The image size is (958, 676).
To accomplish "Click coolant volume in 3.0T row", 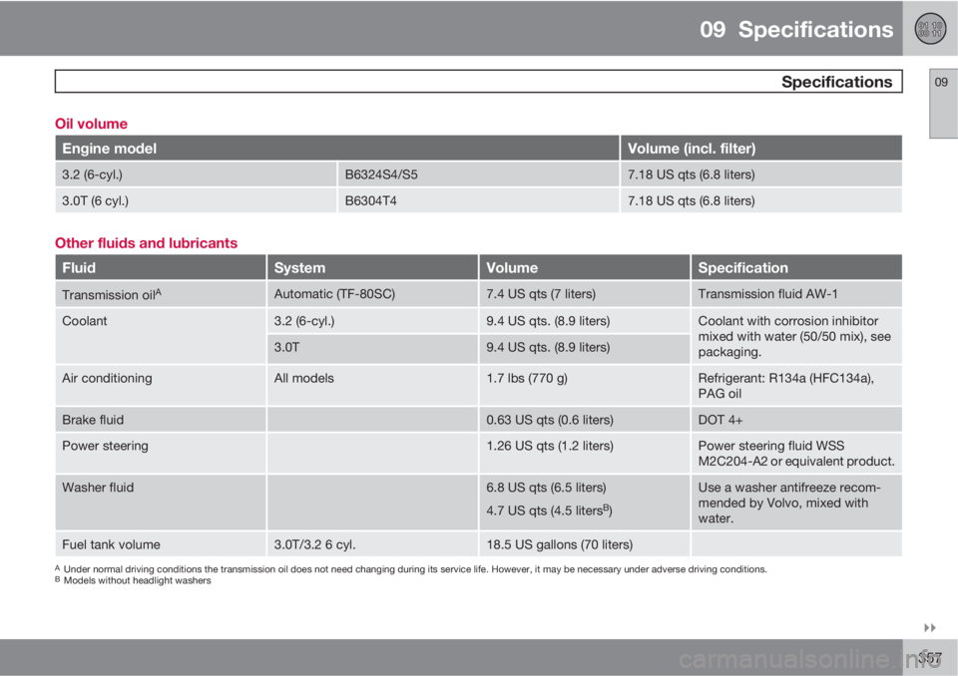I will coord(585,349).
